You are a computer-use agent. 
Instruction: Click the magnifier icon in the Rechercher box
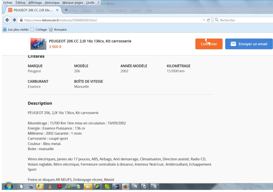pos(216,20)
